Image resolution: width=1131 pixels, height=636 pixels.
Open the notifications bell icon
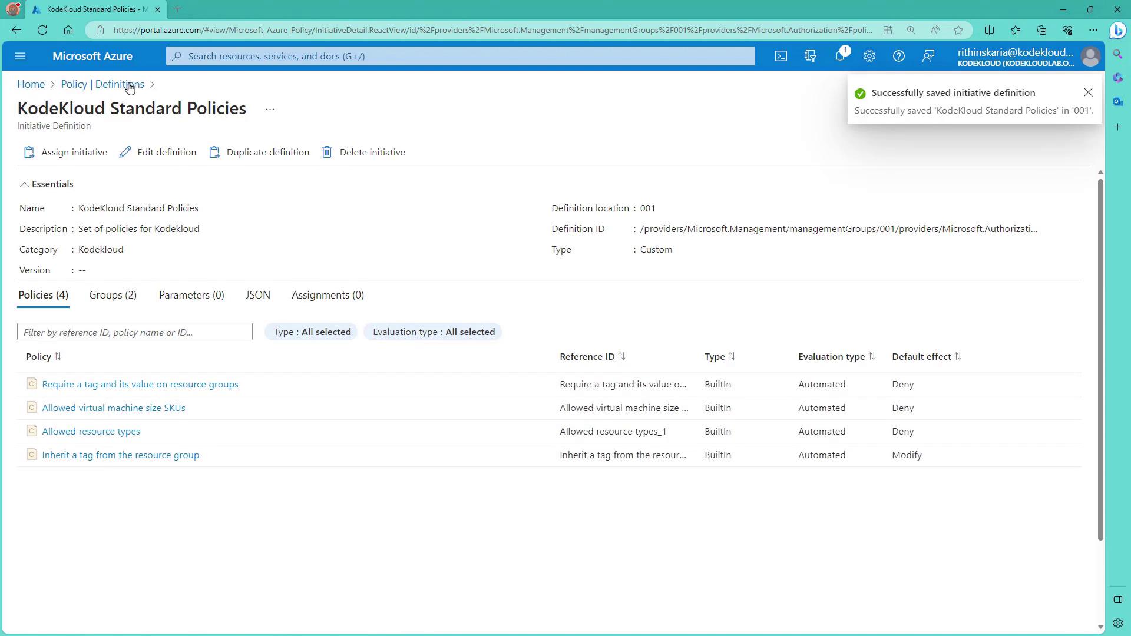pos(840,56)
